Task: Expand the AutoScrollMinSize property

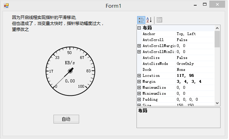Action: tap(139, 52)
